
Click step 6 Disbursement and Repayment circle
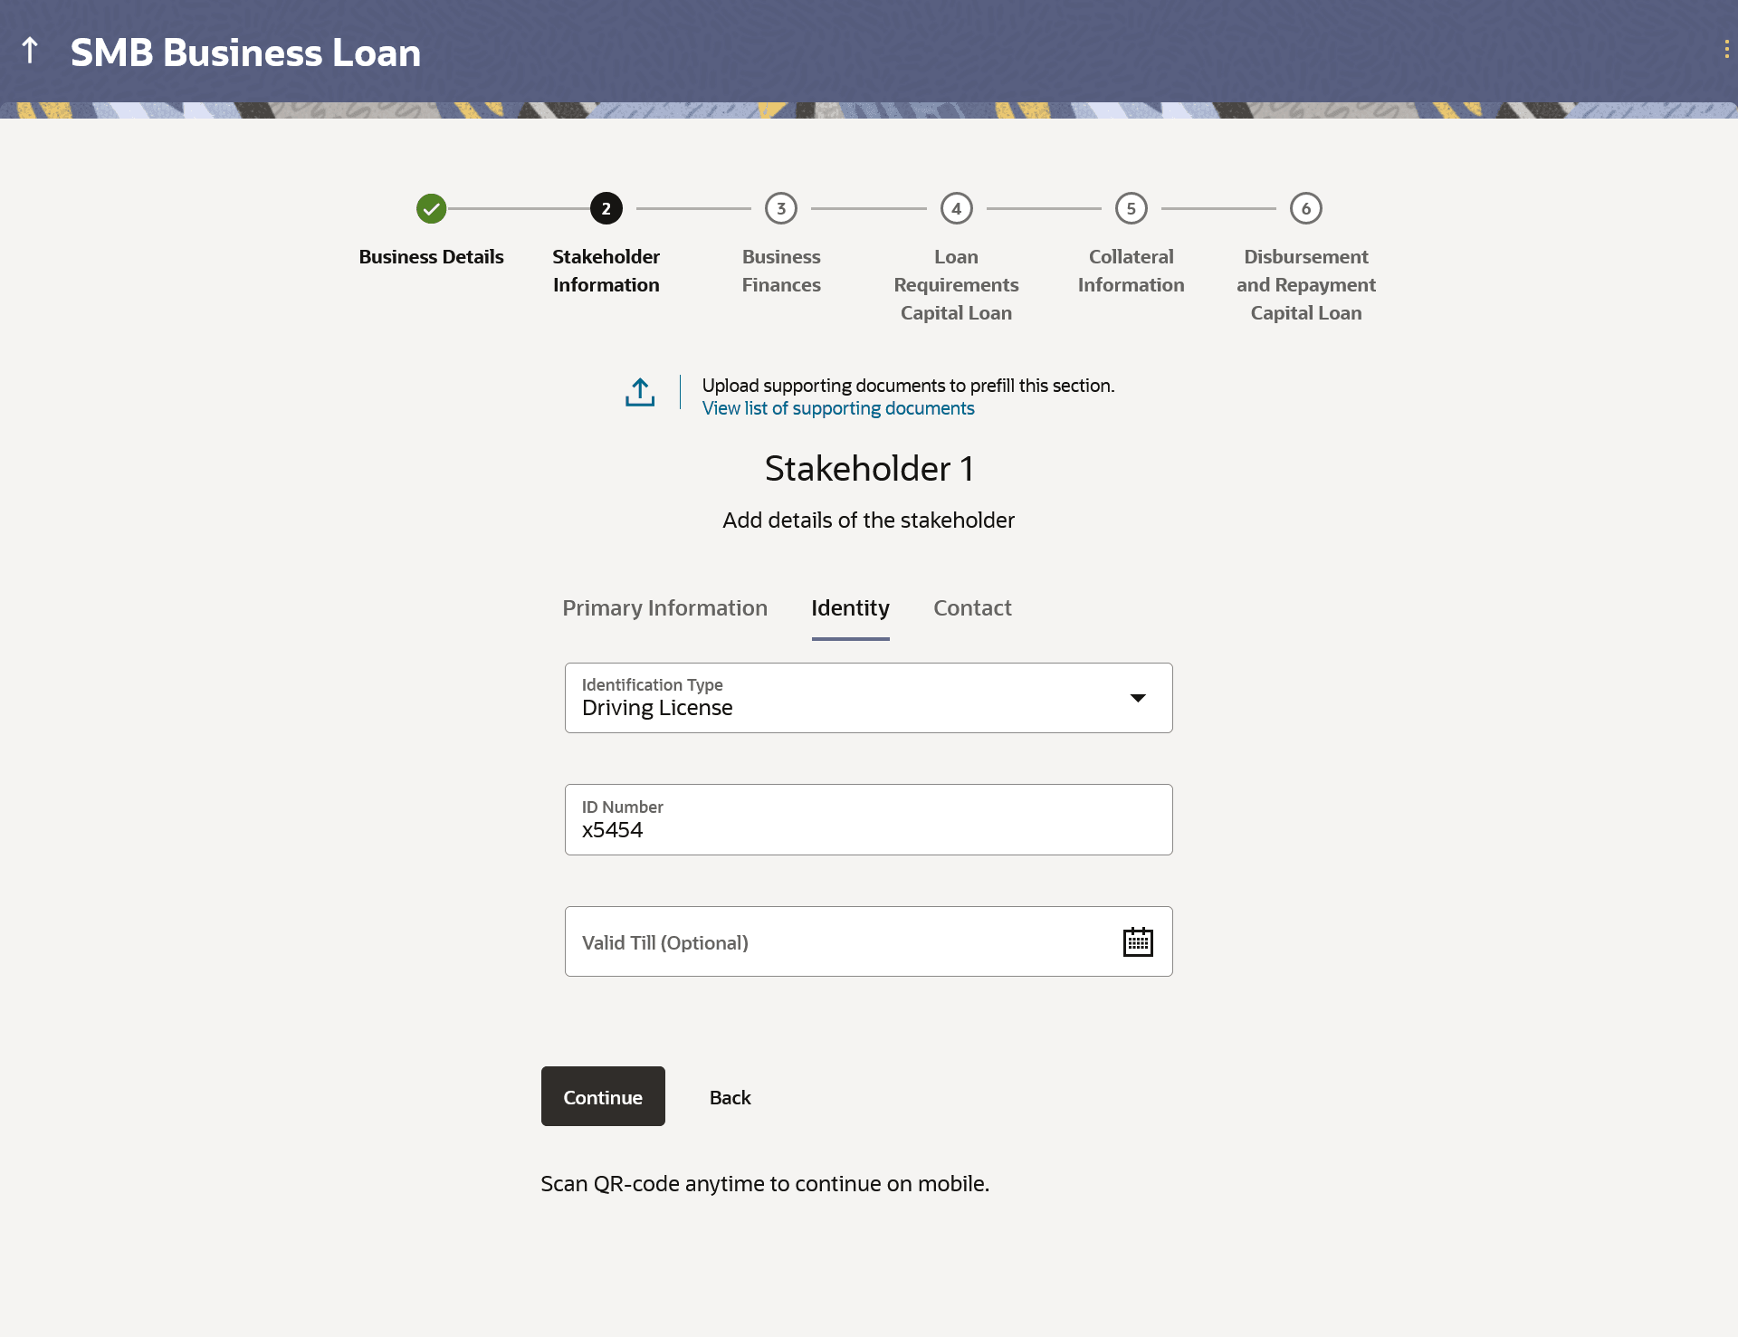pos(1305,208)
